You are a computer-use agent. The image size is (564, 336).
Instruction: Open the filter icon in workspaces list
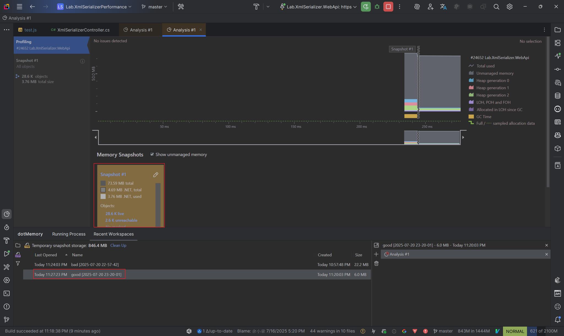tap(18, 263)
